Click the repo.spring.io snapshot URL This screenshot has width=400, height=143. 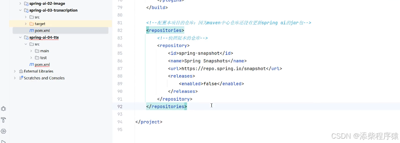pyautogui.click(x=224, y=69)
